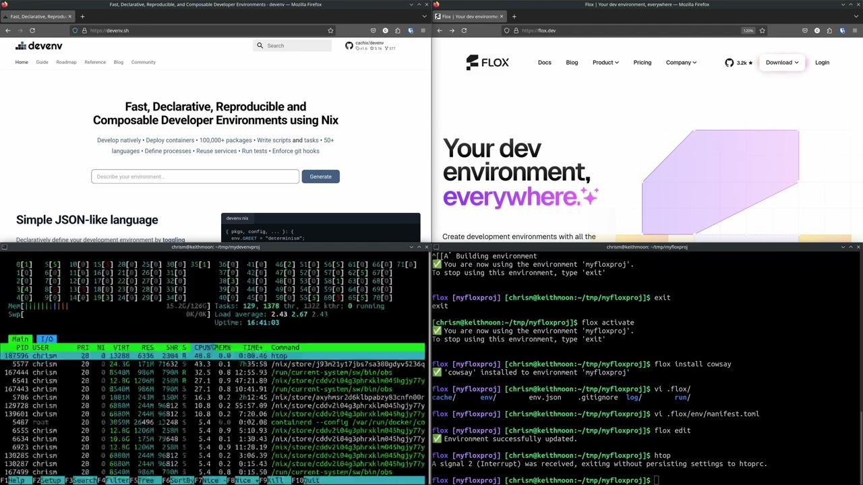The height and width of the screenshot is (485, 863).
Task: Click F5 Tree in the htop function bar
Action: 145,480
